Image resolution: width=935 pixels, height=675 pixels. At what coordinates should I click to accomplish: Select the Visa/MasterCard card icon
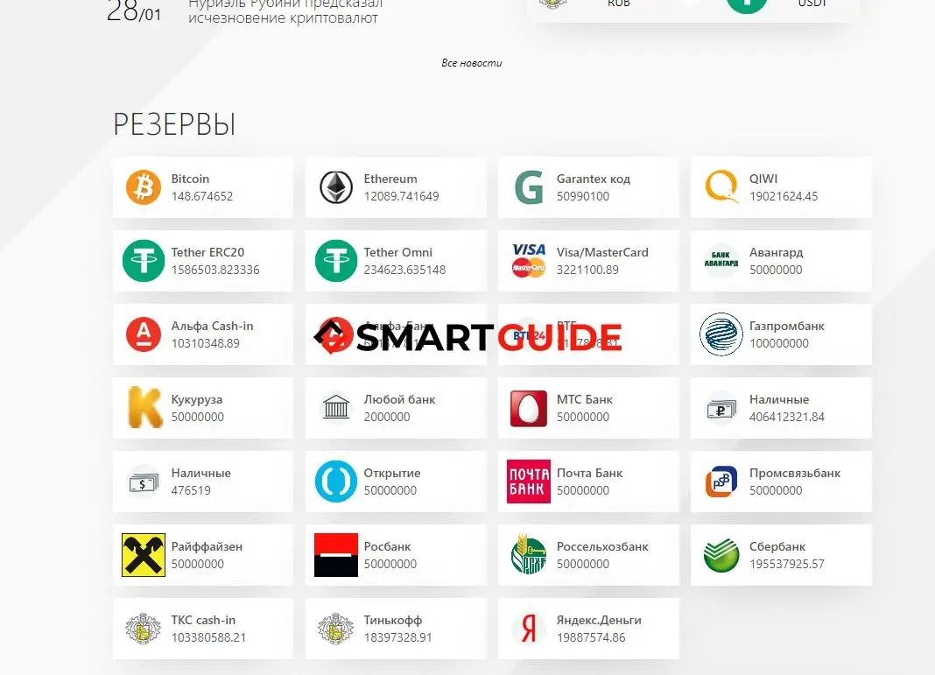point(528,260)
